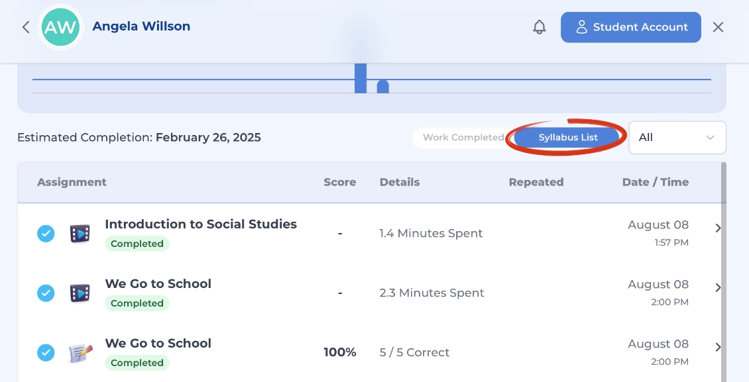Expand Introduction to Social Studies row arrow
Screen dimensions: 749x382
click(x=718, y=228)
